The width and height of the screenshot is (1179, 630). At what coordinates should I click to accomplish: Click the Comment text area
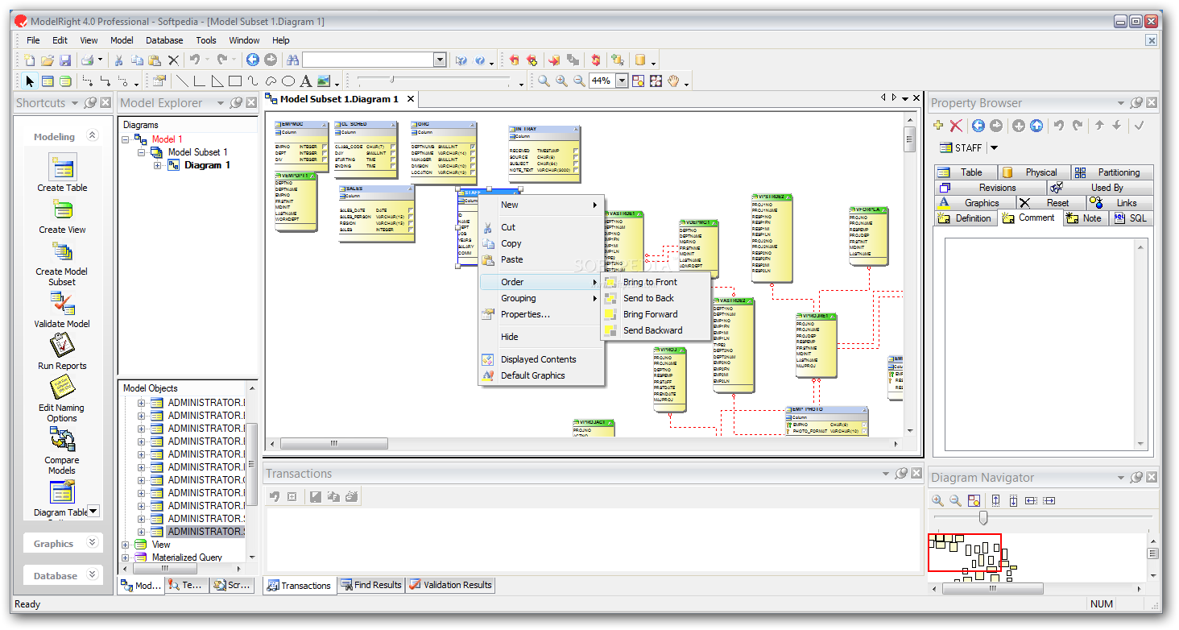click(1040, 344)
